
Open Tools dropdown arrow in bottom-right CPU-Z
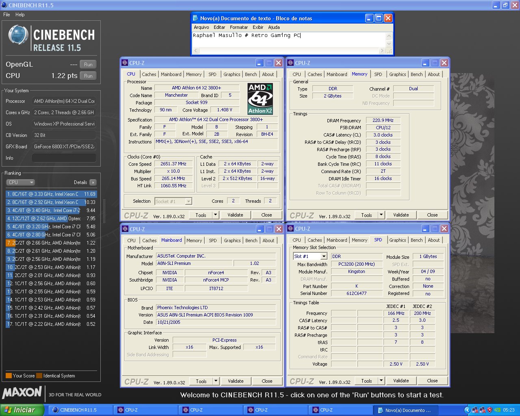tap(381, 381)
